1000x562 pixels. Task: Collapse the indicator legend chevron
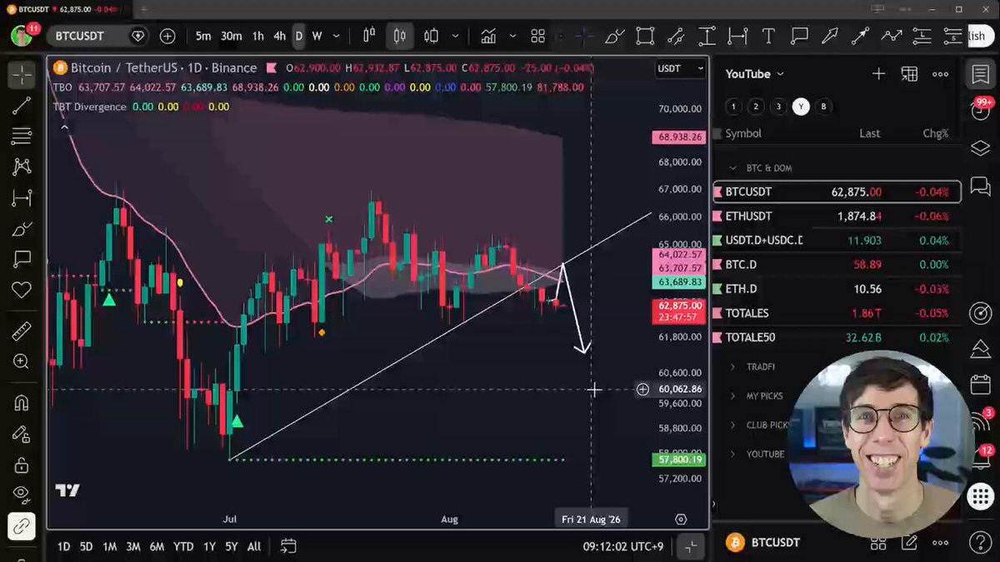coord(64,127)
